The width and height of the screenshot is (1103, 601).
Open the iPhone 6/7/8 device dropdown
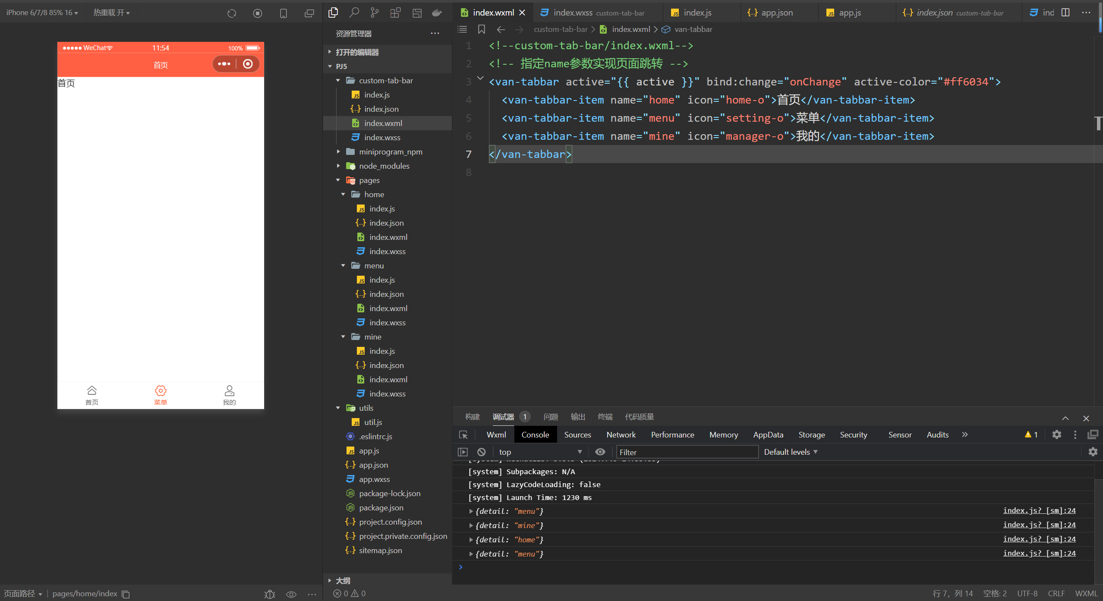click(42, 13)
